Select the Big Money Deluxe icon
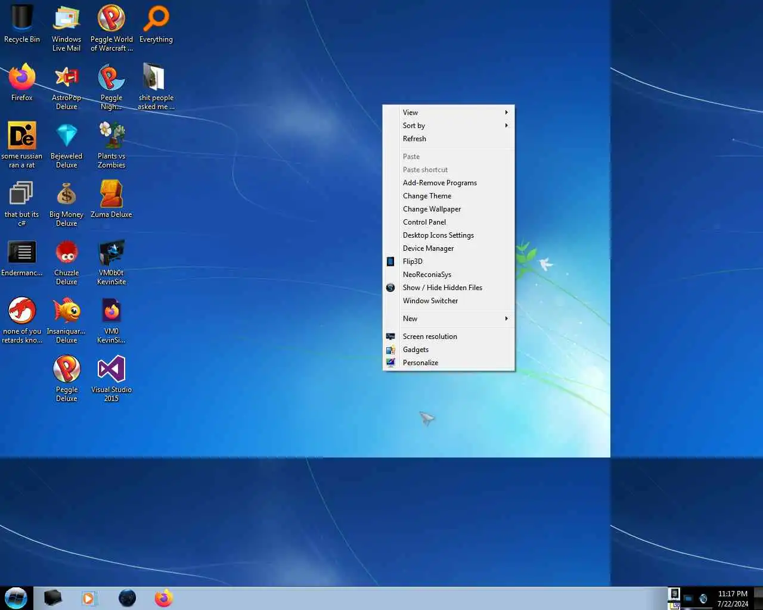This screenshot has width=763, height=610. click(x=66, y=204)
